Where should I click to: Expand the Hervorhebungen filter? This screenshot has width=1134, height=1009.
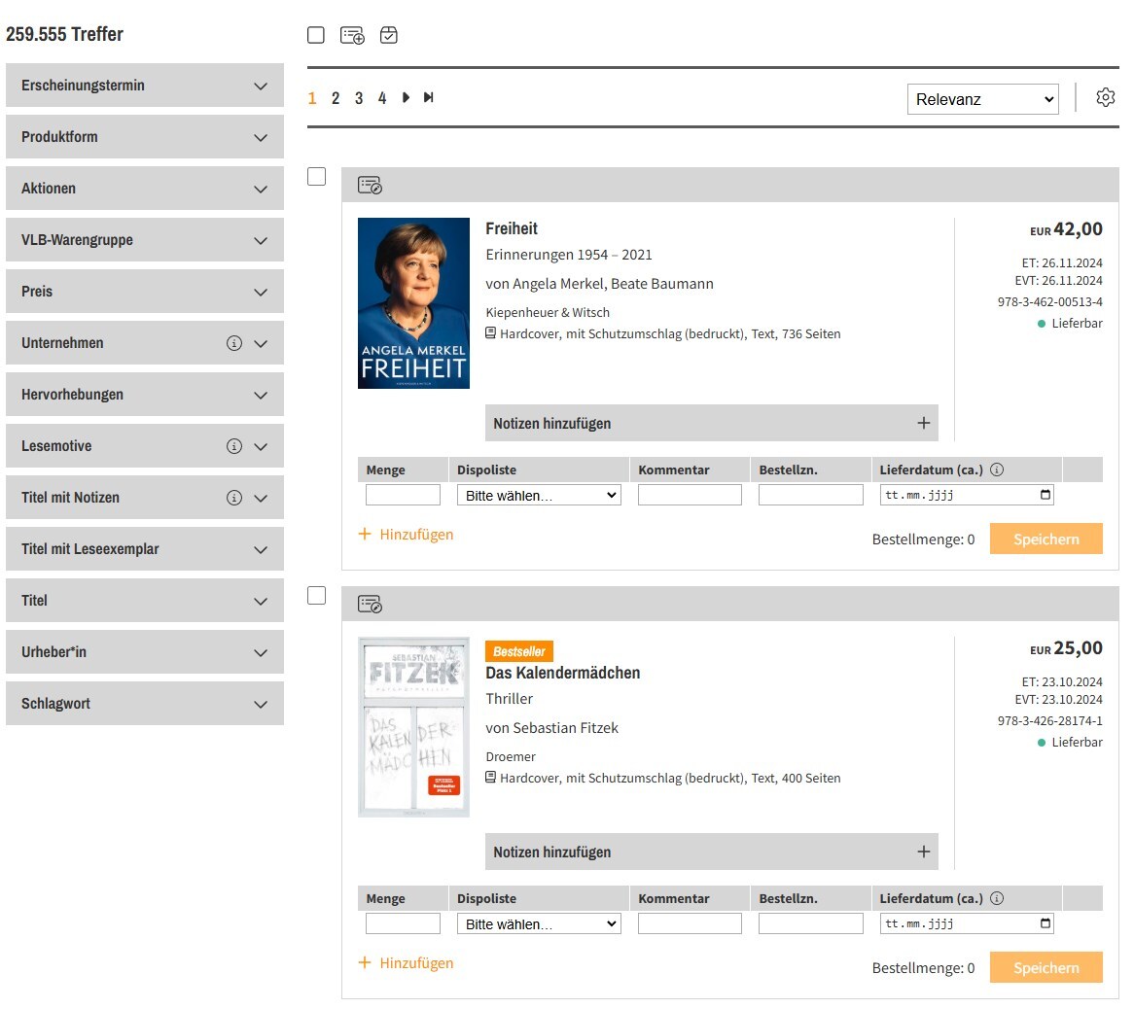click(x=145, y=395)
